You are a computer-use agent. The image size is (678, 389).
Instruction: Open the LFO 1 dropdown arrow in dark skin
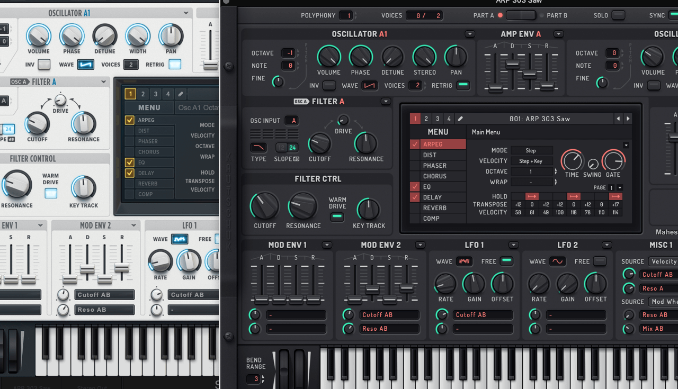point(513,245)
